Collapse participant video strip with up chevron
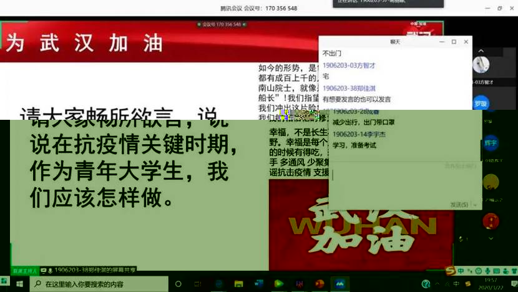Viewport: 518px width, 292px height. click(481, 51)
